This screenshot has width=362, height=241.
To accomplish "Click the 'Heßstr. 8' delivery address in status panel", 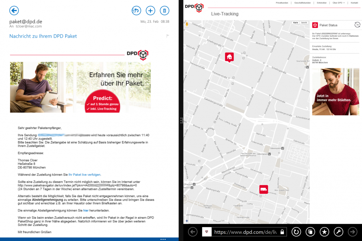I will [x=316, y=60].
